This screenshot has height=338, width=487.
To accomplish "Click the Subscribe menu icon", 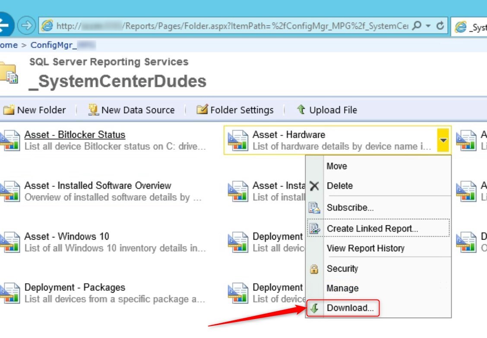I will 314,208.
